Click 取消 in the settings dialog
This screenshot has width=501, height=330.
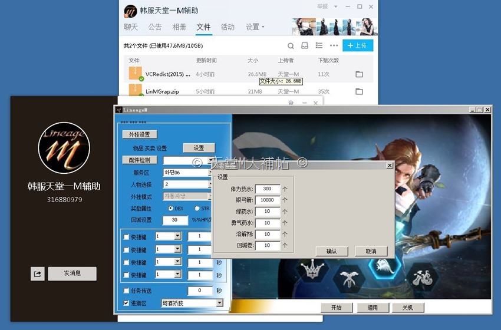[371, 252]
